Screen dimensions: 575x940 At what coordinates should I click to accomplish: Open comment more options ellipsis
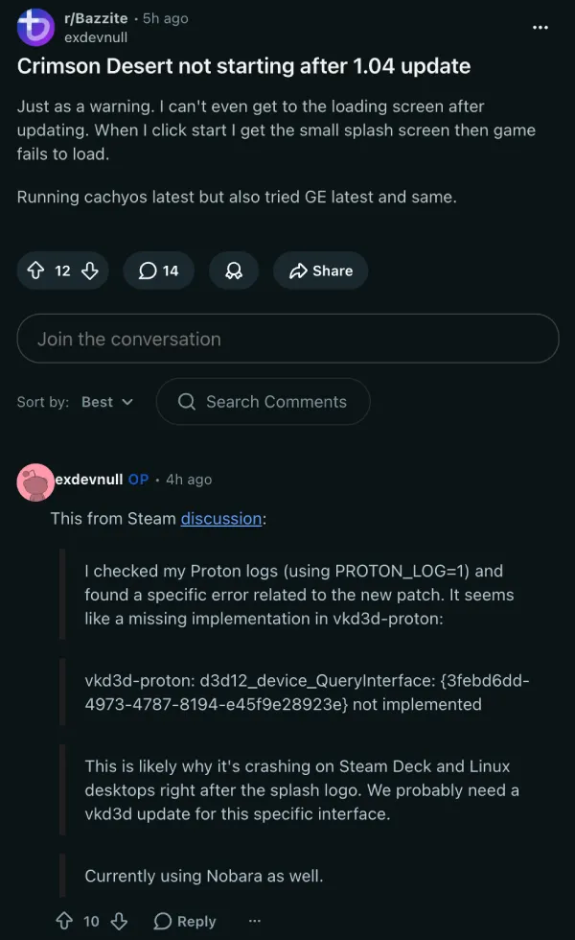[254, 921]
